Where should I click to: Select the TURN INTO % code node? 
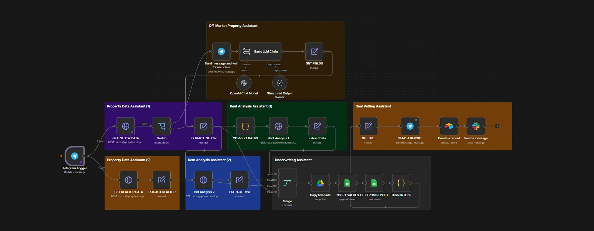(401, 183)
